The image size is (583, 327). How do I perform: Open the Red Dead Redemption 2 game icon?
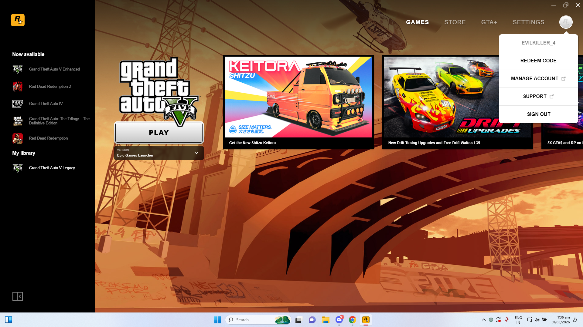[18, 87]
